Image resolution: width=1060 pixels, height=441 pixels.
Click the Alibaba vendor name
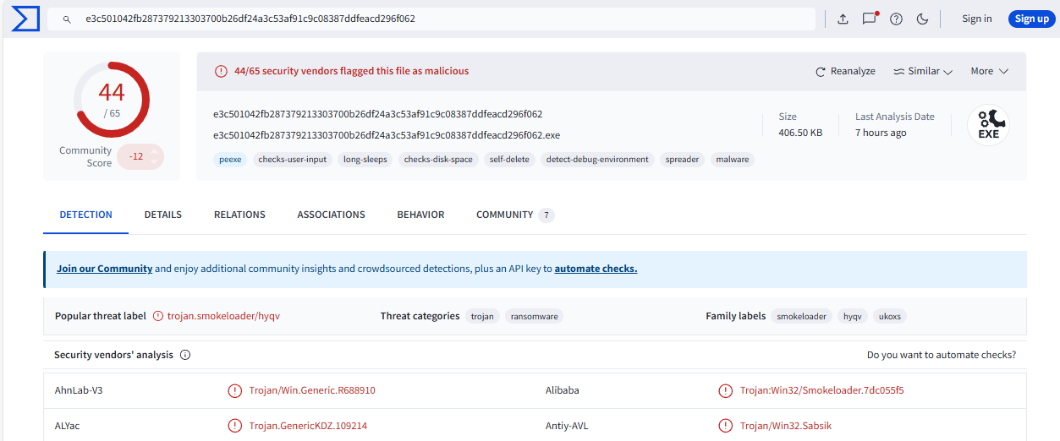point(563,390)
